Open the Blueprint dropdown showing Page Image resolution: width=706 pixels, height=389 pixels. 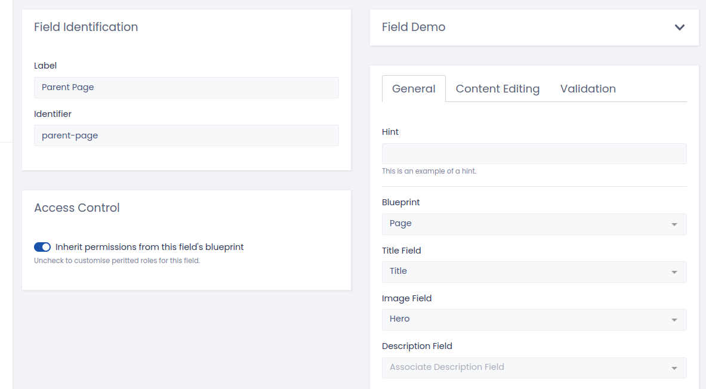[x=534, y=224]
